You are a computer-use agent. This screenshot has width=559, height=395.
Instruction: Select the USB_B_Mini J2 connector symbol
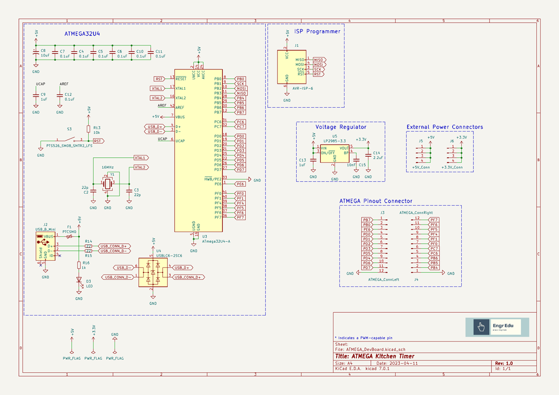click(45, 246)
